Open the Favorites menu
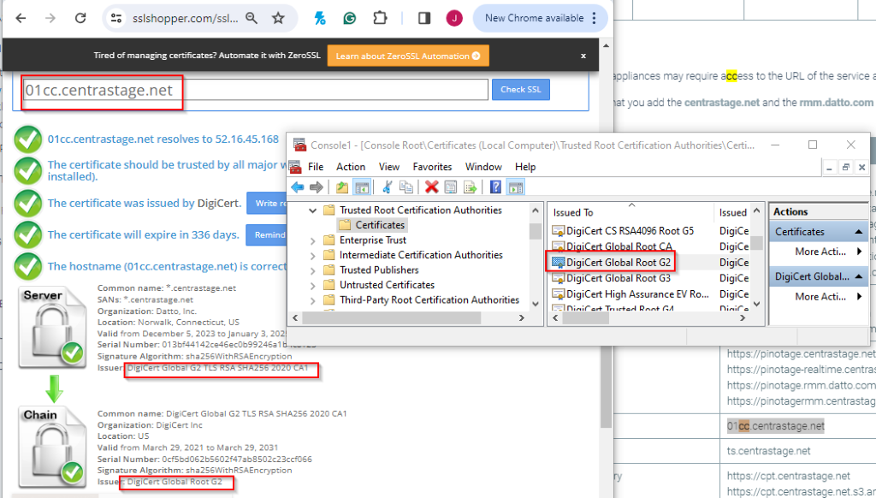876x498 pixels. point(432,167)
